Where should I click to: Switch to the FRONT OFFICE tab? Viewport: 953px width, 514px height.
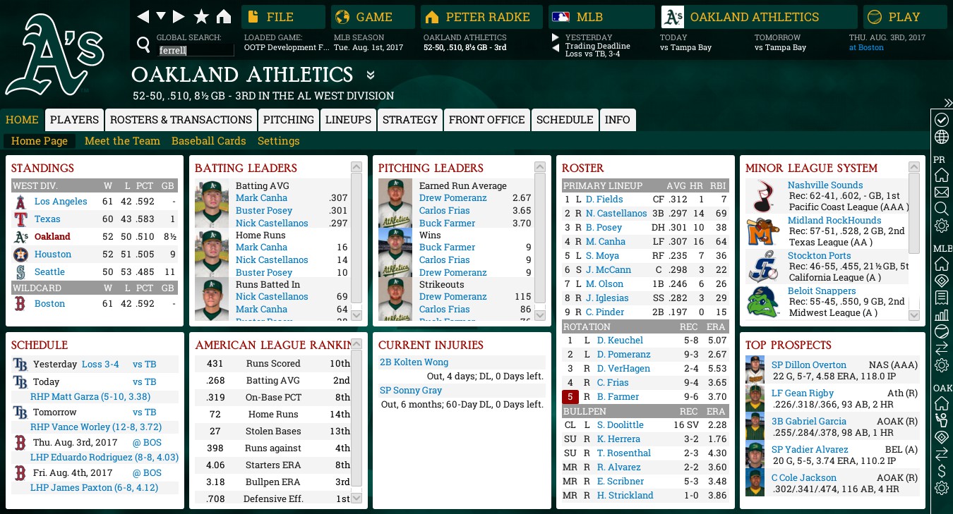point(487,120)
